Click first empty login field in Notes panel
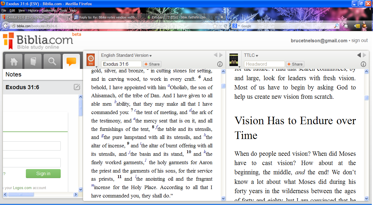The width and height of the screenshot is (373, 205). (x=32, y=146)
